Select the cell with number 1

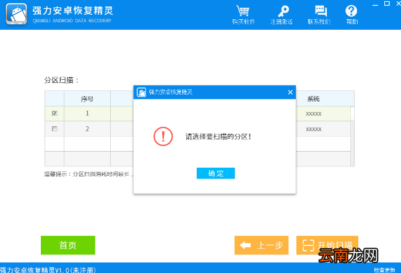[x=87, y=113]
